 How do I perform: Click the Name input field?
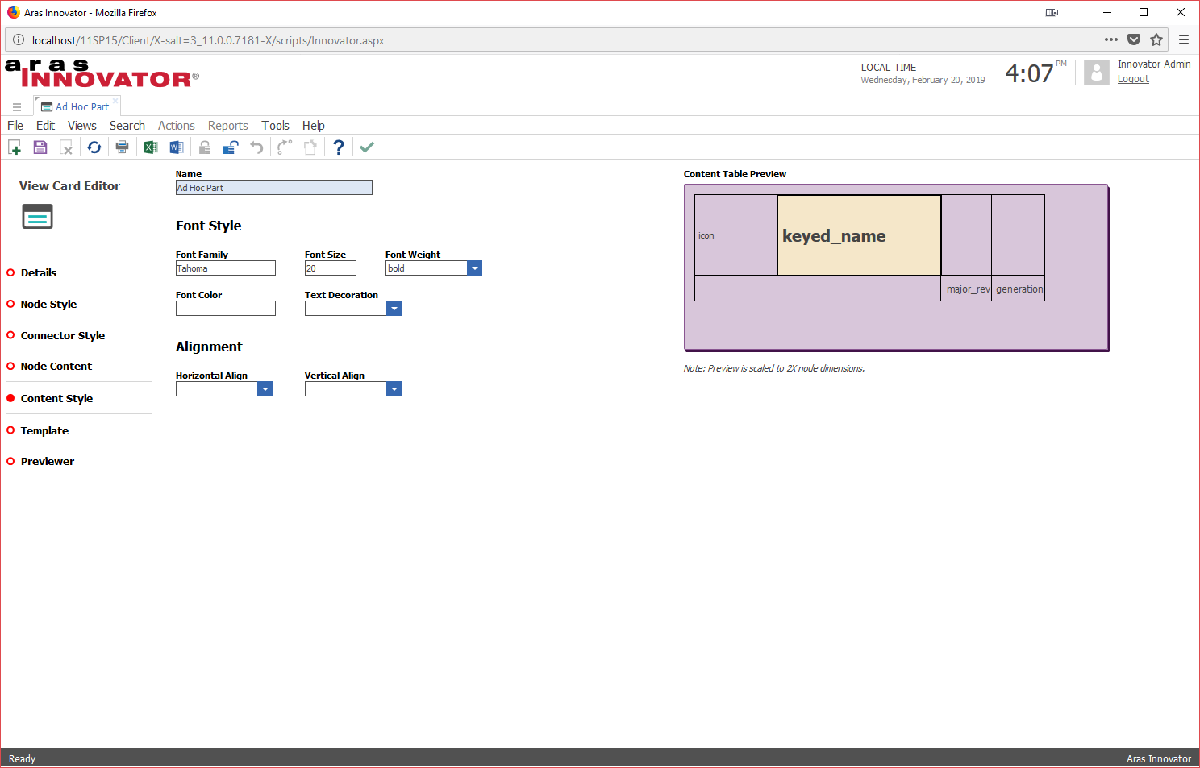[x=274, y=188]
